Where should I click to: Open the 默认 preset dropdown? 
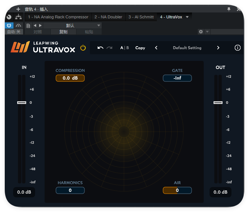coord(72,25)
